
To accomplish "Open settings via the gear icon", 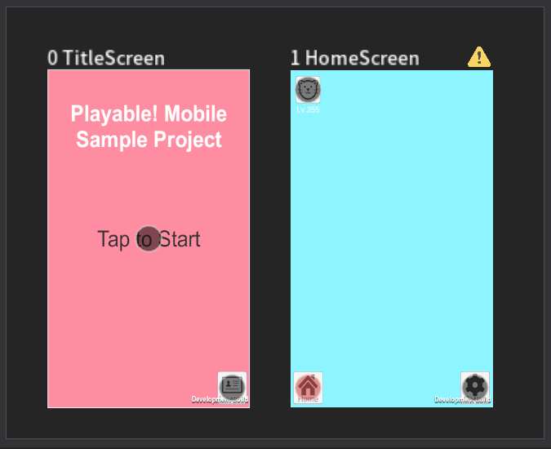I will click(x=475, y=386).
